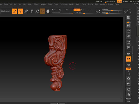Click the Sculptris Pro icon
The image size is (139, 104).
[x=48, y=11]
